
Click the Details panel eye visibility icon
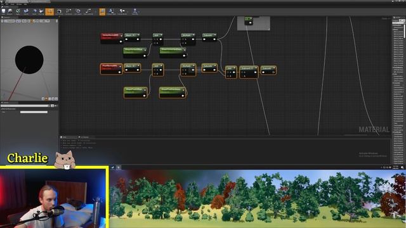point(56,106)
